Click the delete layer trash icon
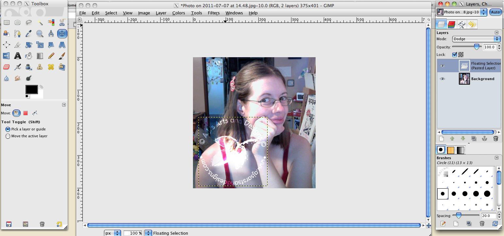The image size is (504, 236). click(x=495, y=139)
